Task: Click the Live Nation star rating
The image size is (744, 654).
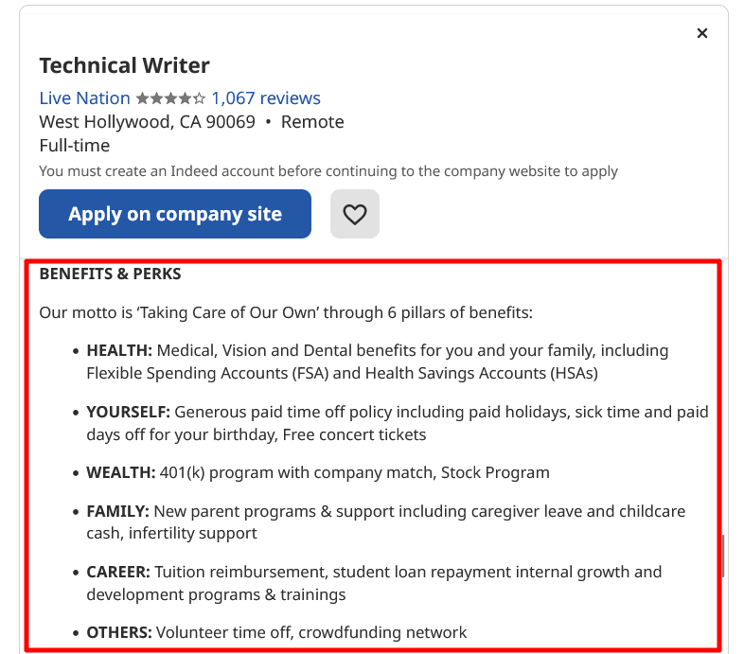Action: [x=170, y=98]
